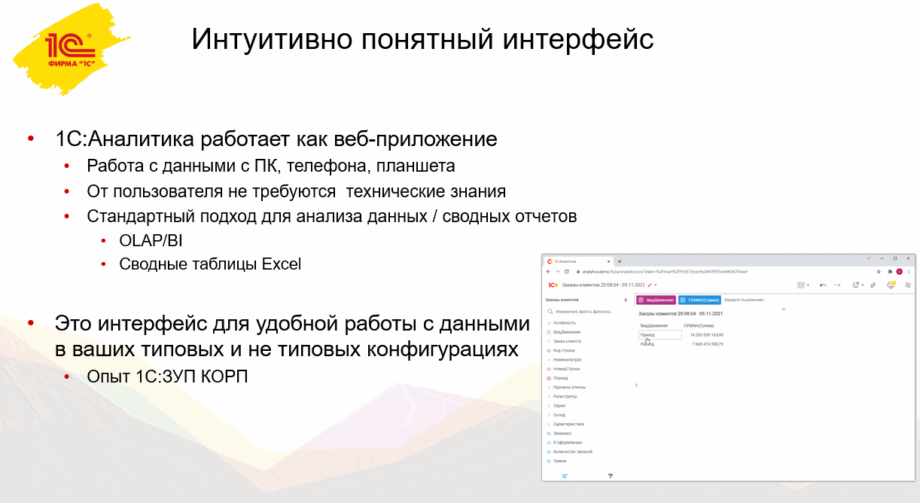Viewport: 920px width, 503px height.
Task: Click the blue СУММА(Сумма) field chip
Action: click(x=699, y=300)
